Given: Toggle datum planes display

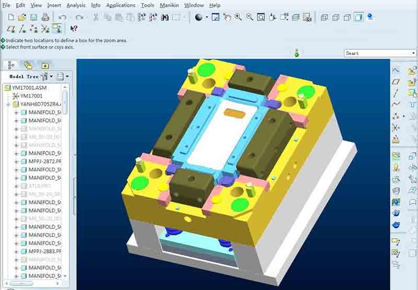Looking at the screenshot, I should (11, 29).
